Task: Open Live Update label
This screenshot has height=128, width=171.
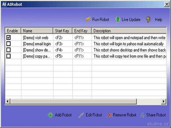Action: [x=131, y=20]
